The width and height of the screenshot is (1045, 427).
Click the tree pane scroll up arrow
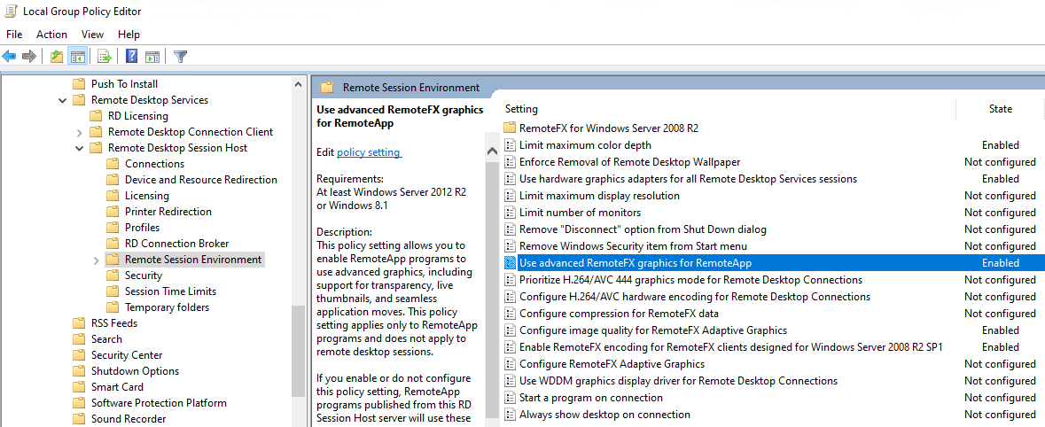click(299, 84)
